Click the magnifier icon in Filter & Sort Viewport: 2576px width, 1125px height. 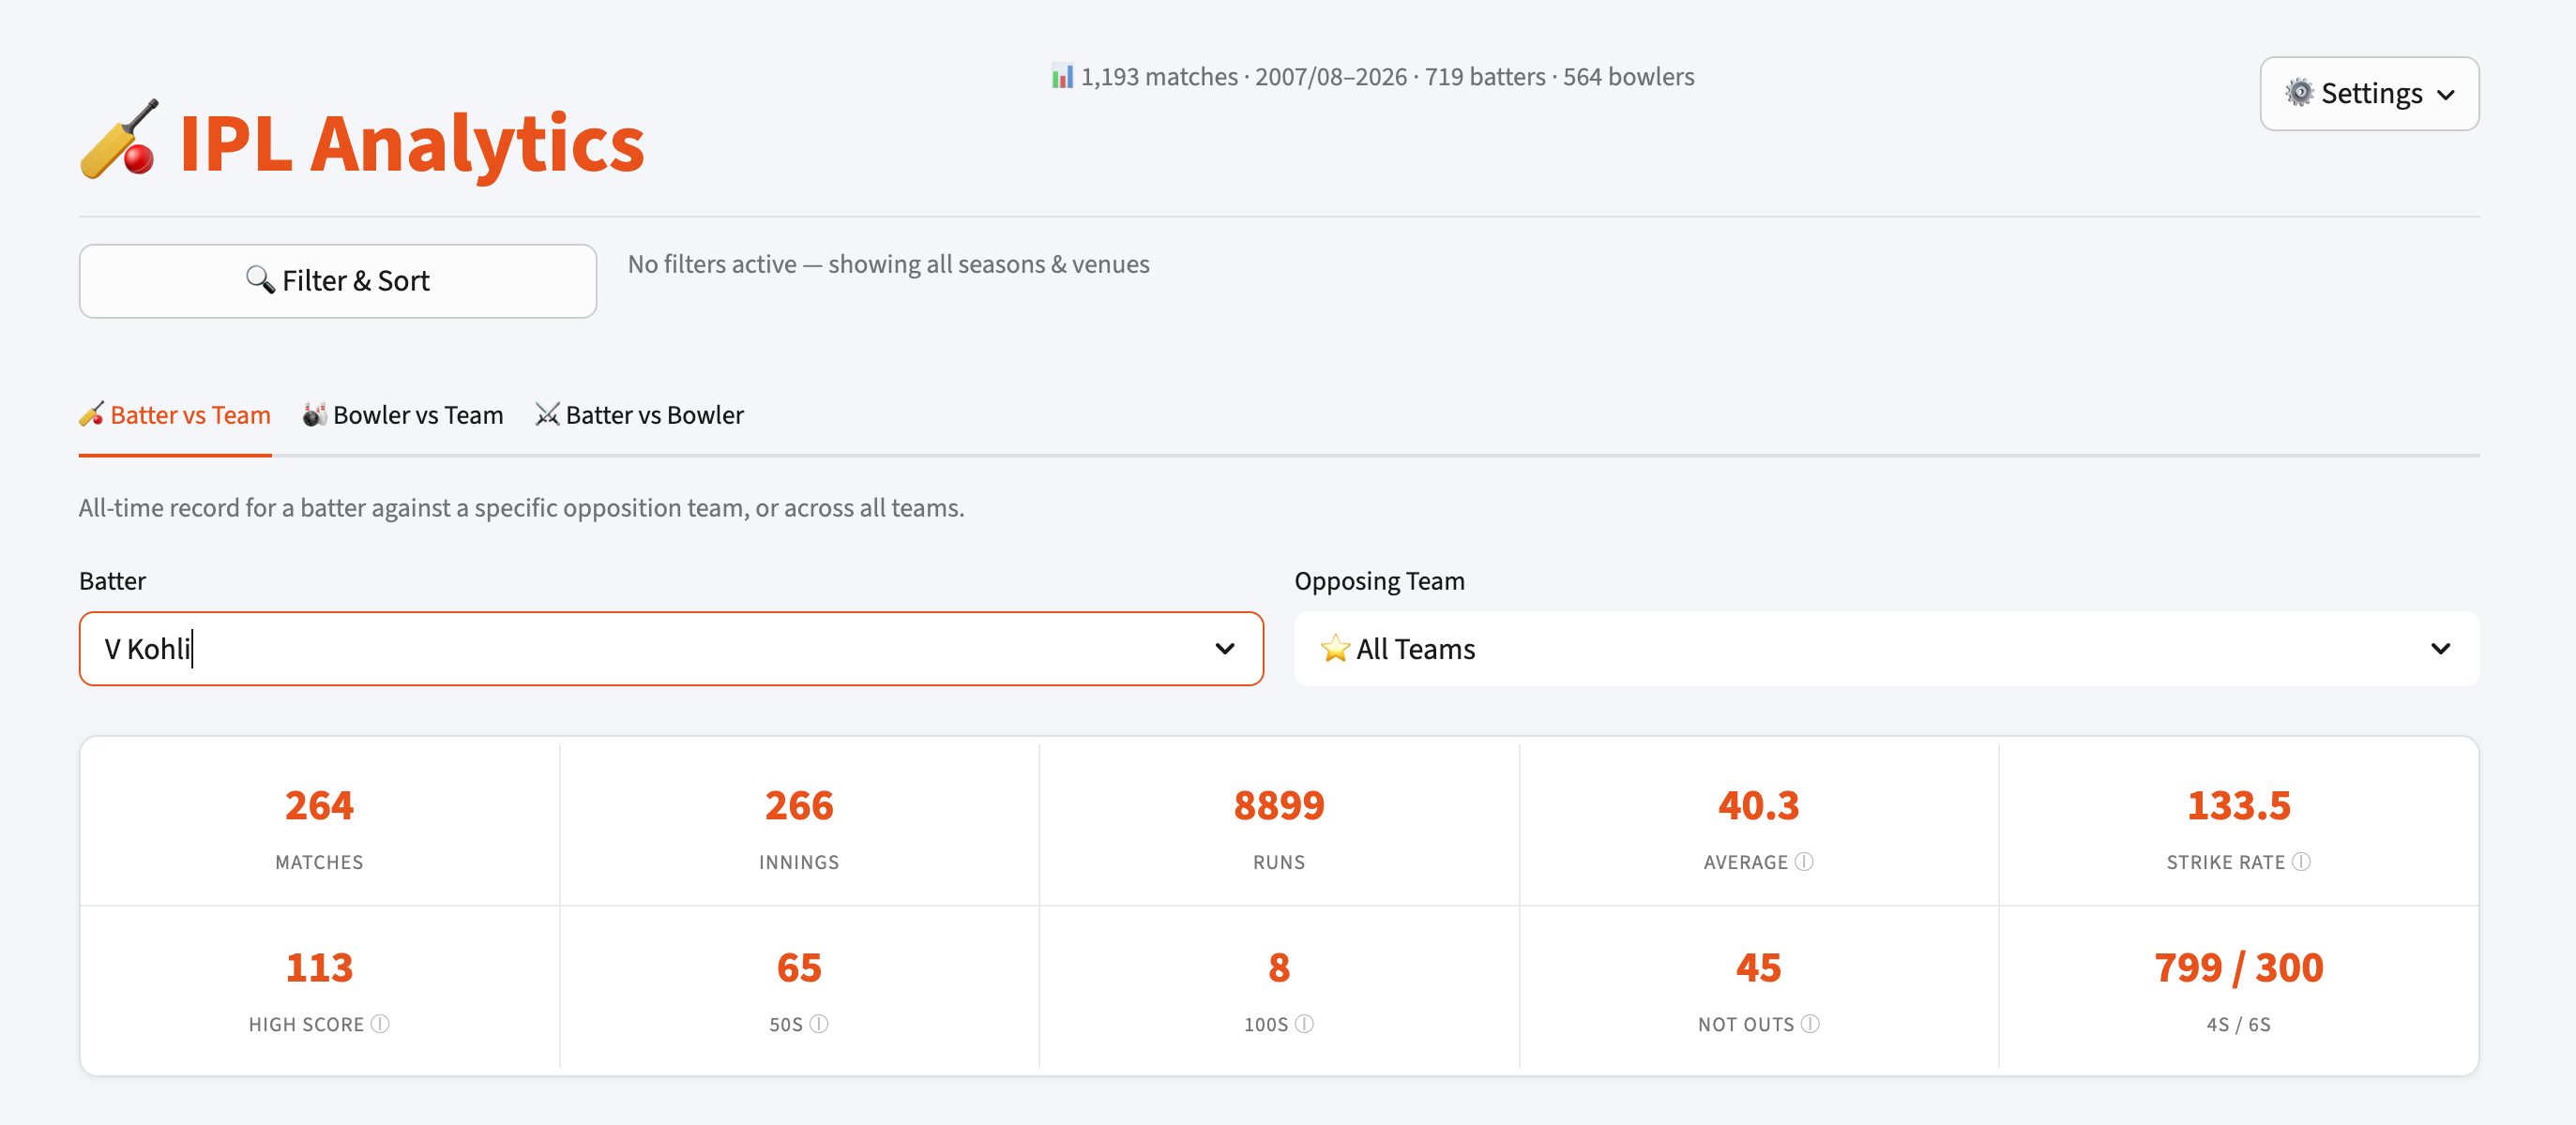point(262,280)
